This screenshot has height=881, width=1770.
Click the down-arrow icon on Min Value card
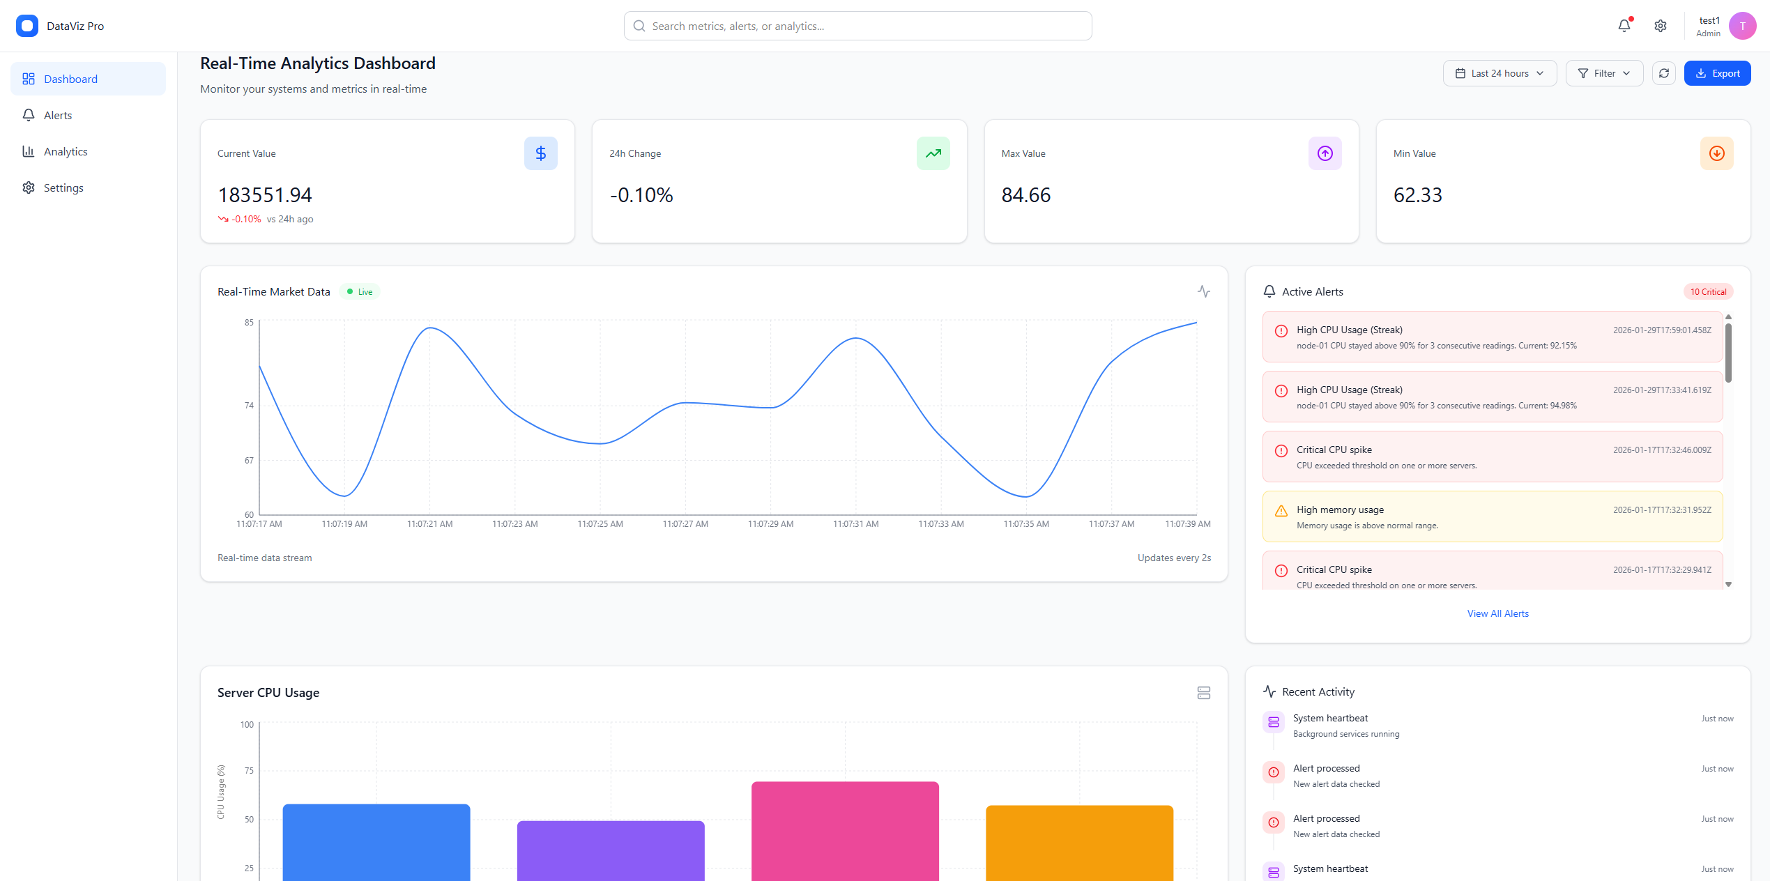point(1716,153)
